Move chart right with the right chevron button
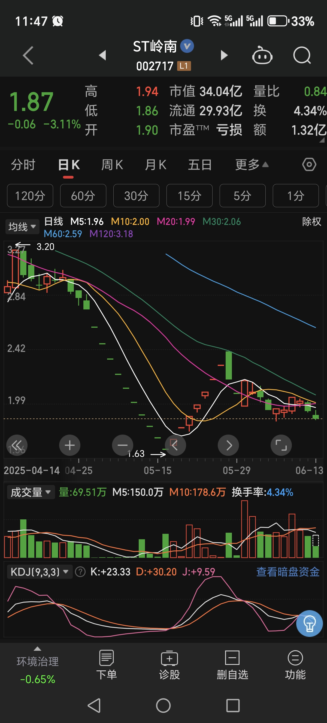The width and height of the screenshot is (327, 723). (228, 445)
